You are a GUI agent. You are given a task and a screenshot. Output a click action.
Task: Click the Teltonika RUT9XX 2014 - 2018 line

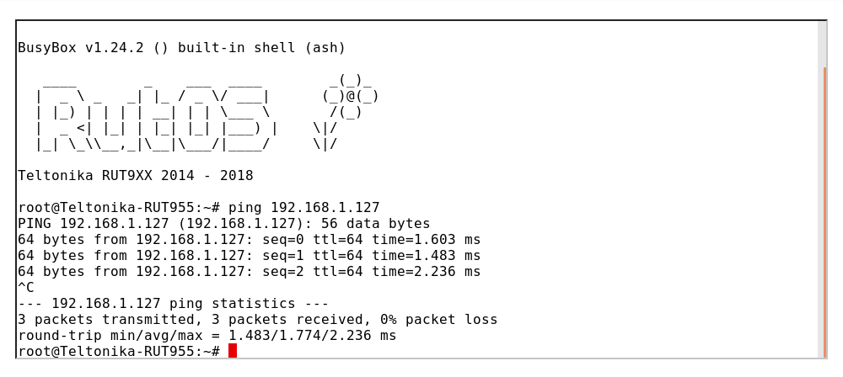(x=135, y=176)
